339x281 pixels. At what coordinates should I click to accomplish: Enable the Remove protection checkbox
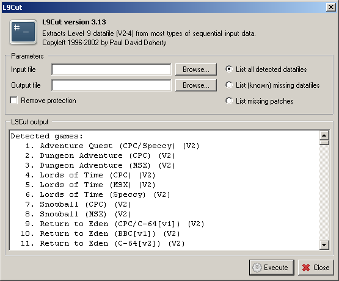pyautogui.click(x=14, y=101)
